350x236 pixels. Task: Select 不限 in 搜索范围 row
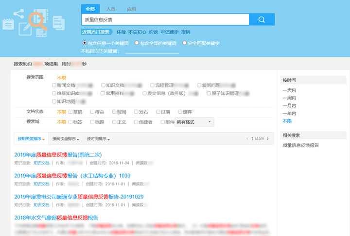[61, 78]
